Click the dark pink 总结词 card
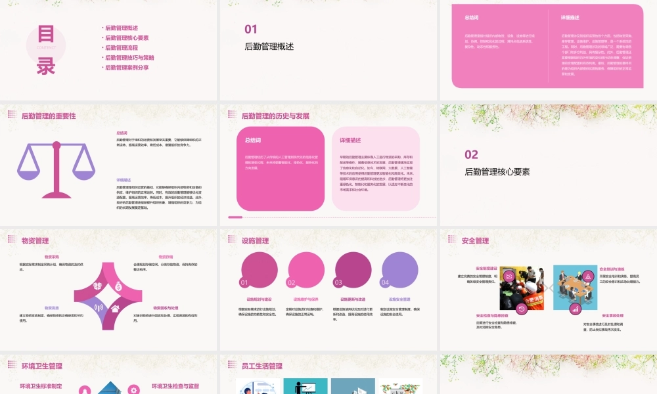Viewport: 657px width, 394px height. click(x=281, y=169)
